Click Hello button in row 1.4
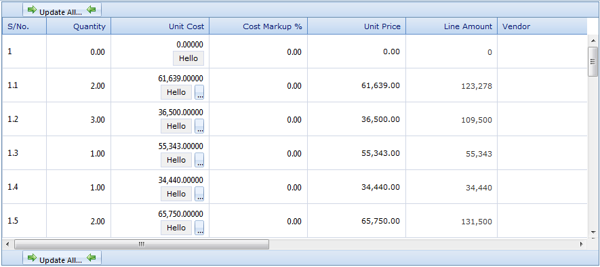The height and width of the screenshot is (267, 600). coord(176,194)
